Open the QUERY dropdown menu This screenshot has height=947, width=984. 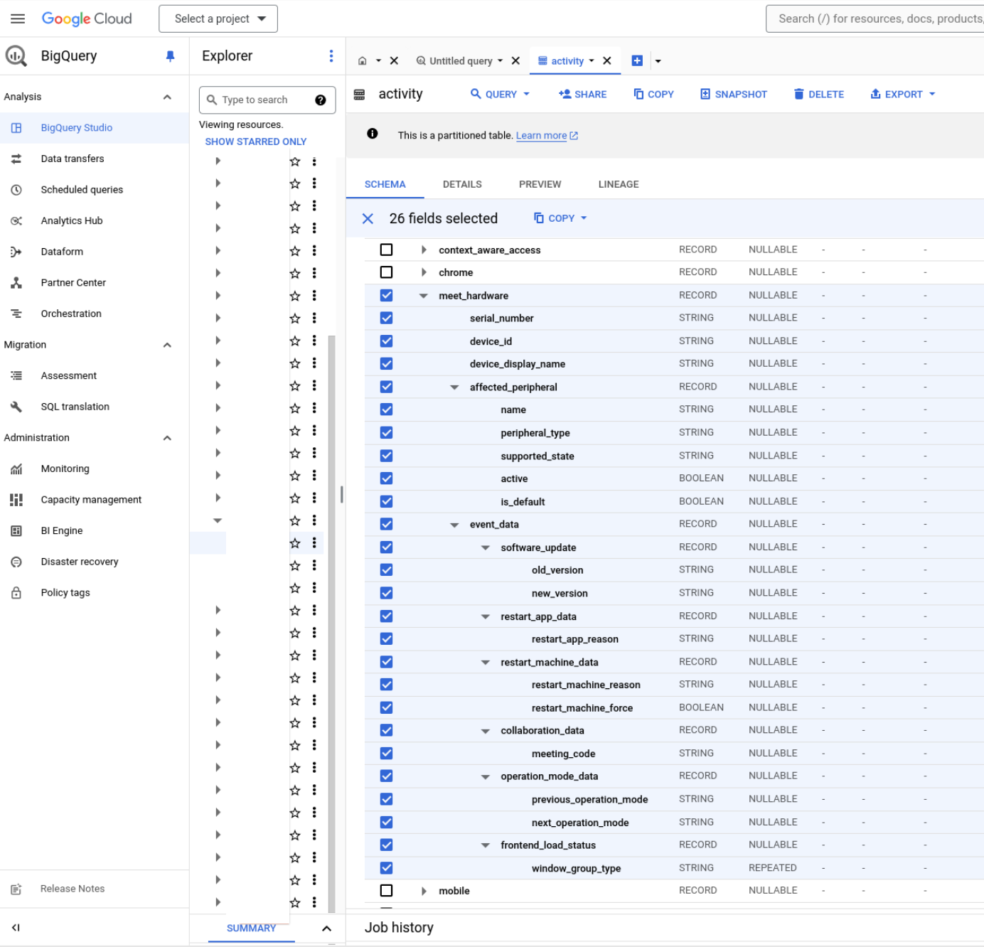click(501, 95)
